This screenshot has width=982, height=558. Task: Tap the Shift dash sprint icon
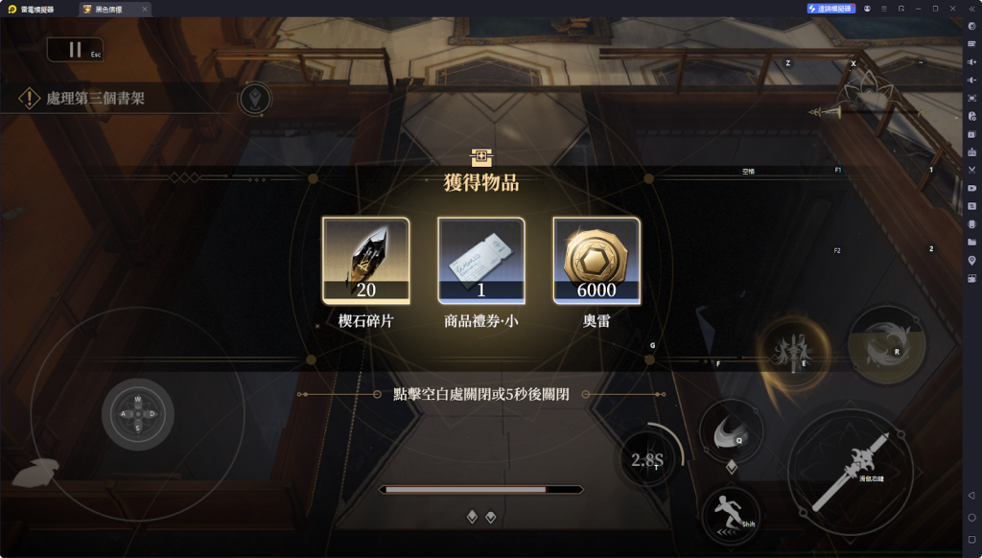pos(730,516)
